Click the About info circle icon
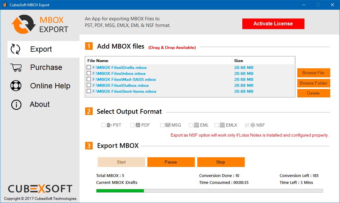The height and width of the screenshot is (203, 340). point(16,105)
